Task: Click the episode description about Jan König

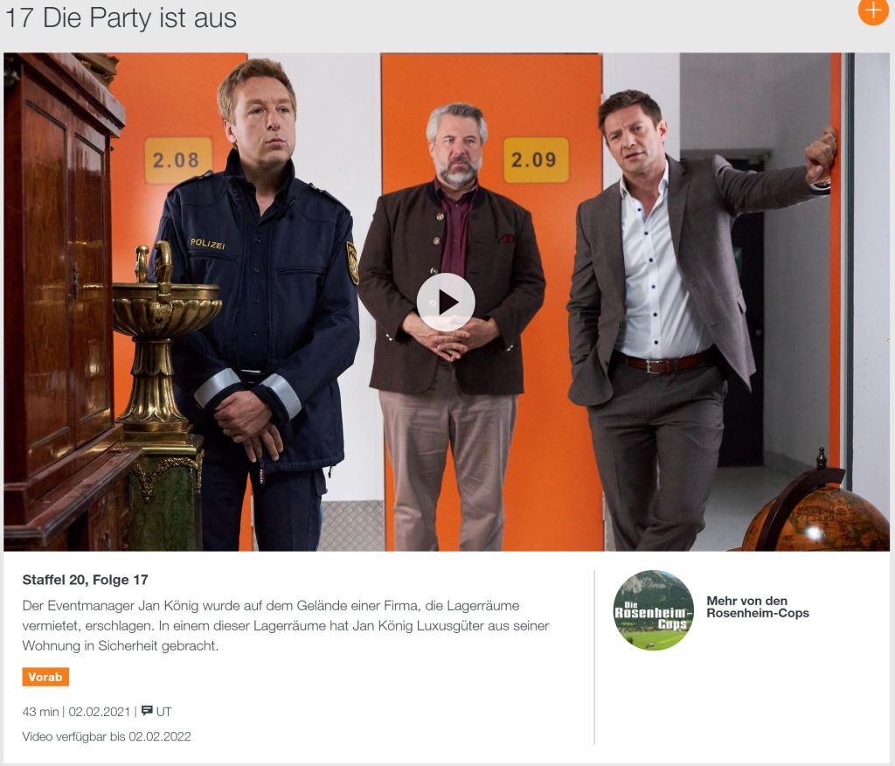Action: (286, 625)
